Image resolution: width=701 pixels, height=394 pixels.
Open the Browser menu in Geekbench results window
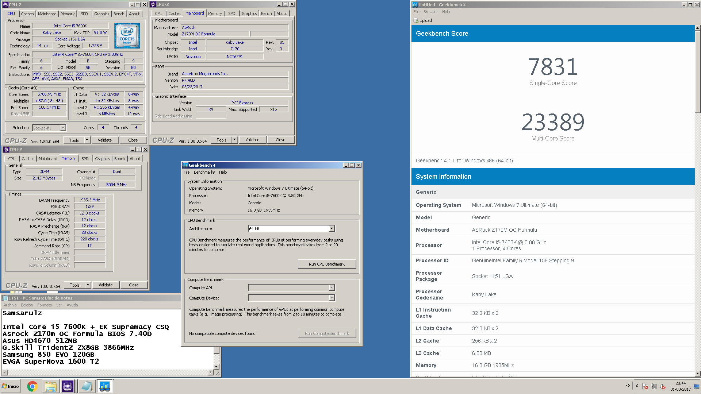(x=430, y=12)
